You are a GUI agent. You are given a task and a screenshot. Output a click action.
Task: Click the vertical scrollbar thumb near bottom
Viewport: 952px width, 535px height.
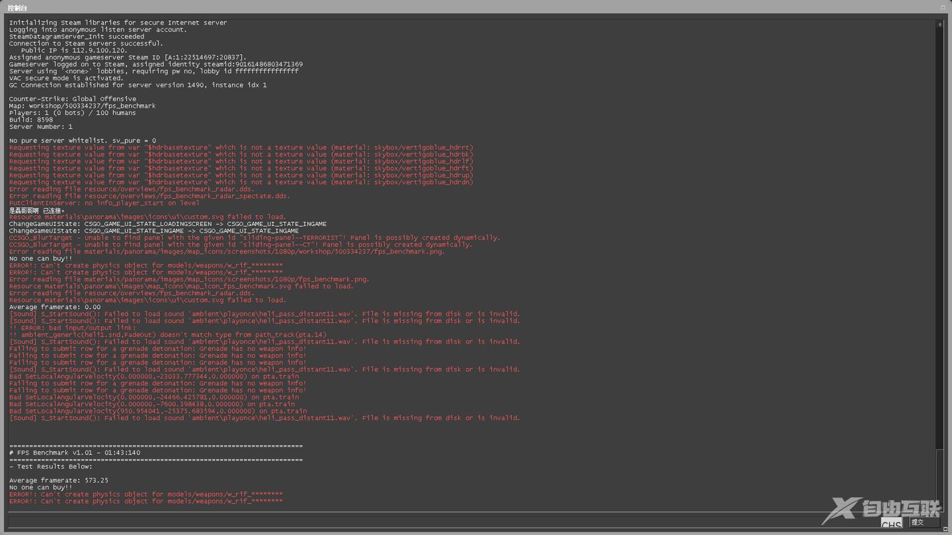tap(939, 479)
